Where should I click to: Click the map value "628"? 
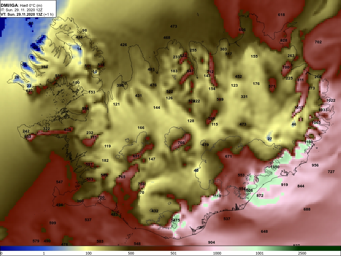click(284, 40)
